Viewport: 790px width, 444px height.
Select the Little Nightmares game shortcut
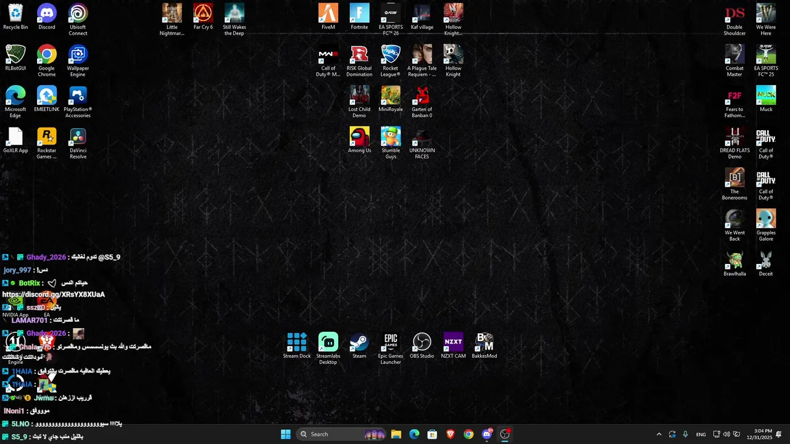click(x=172, y=20)
